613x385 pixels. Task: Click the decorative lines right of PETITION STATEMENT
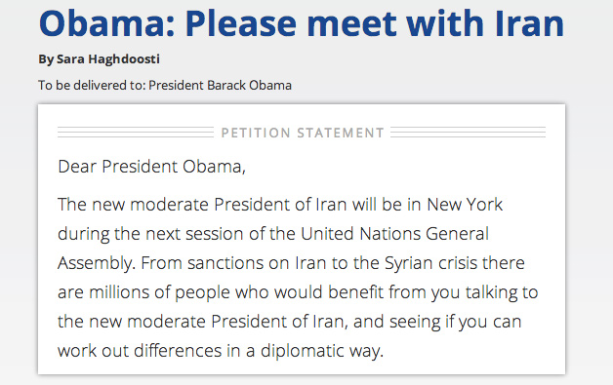point(468,132)
